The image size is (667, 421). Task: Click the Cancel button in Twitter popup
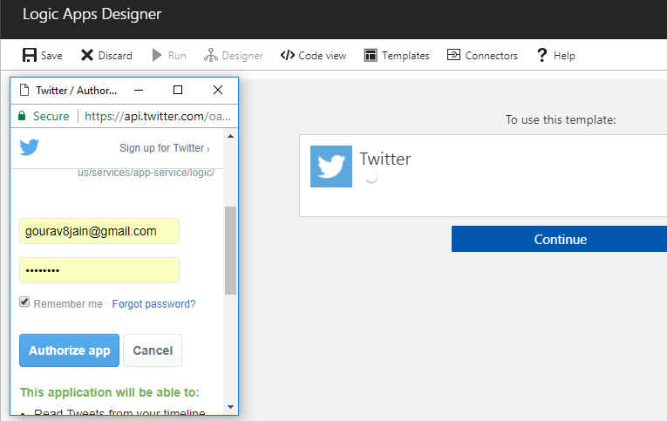tap(153, 350)
